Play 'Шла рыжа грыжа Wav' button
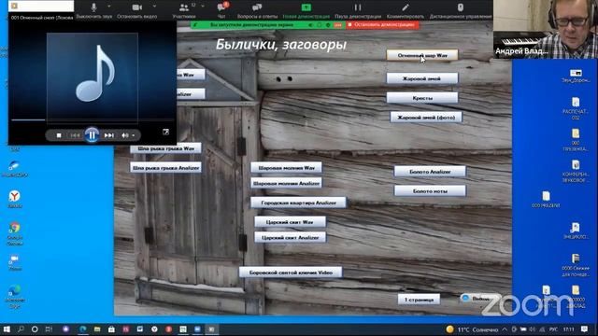The width and height of the screenshot is (598, 336). pos(165,148)
